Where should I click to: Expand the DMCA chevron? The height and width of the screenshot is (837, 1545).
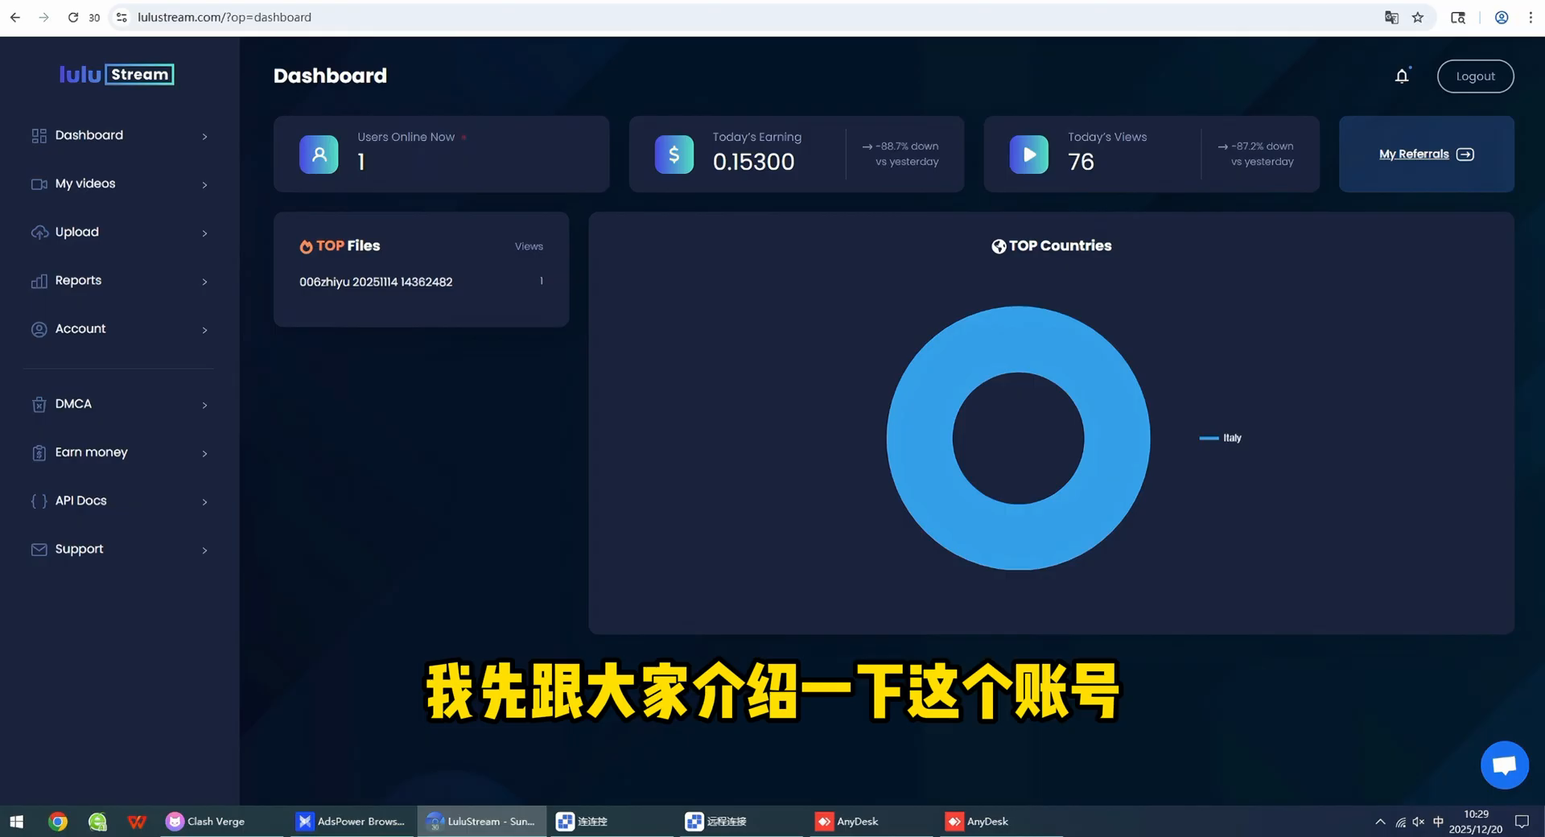click(x=204, y=405)
